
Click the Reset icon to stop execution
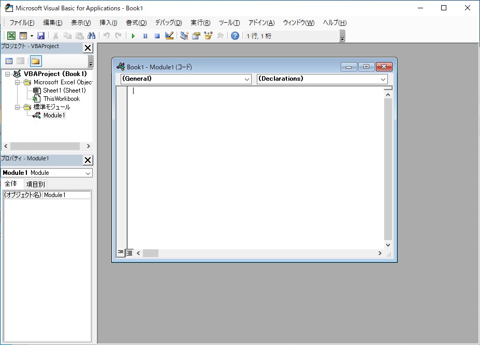(x=156, y=35)
